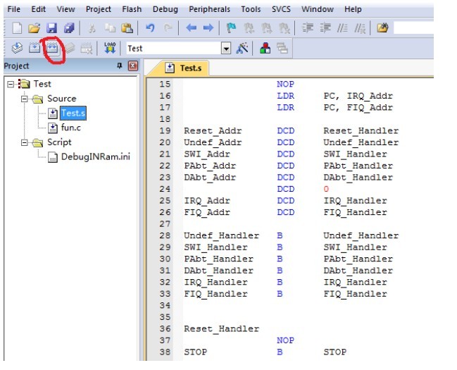Collapse the Test root project node

point(10,84)
